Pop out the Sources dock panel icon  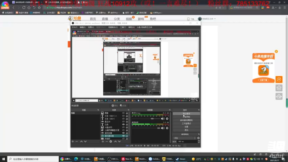129,110
